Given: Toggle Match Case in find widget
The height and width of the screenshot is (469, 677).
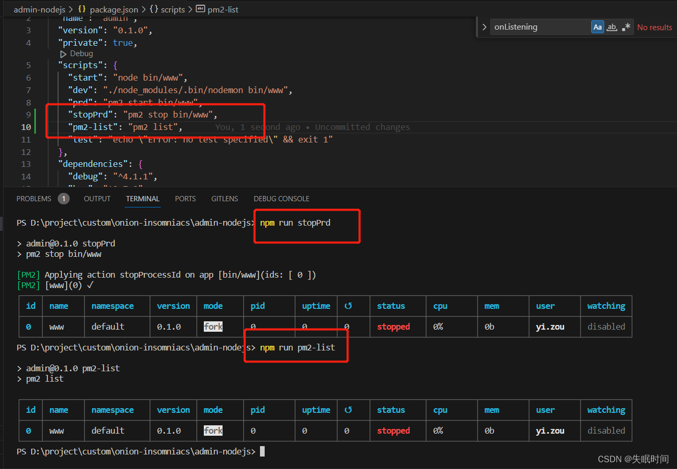Looking at the screenshot, I should click(597, 27).
